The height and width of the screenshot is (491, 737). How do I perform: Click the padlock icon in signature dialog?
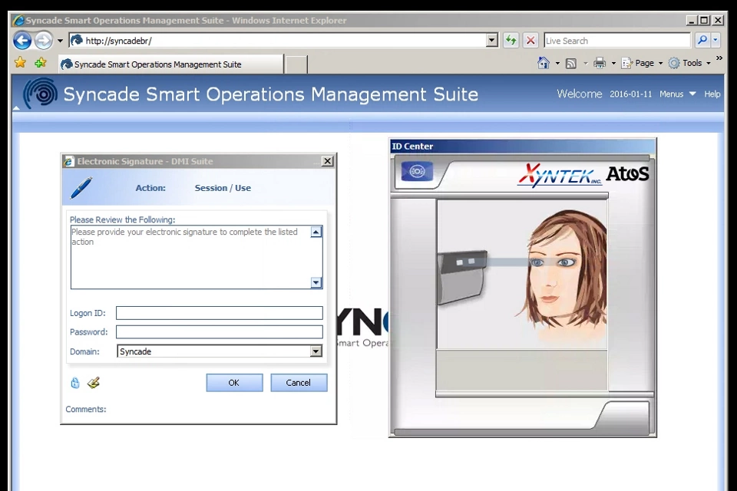[x=75, y=383]
